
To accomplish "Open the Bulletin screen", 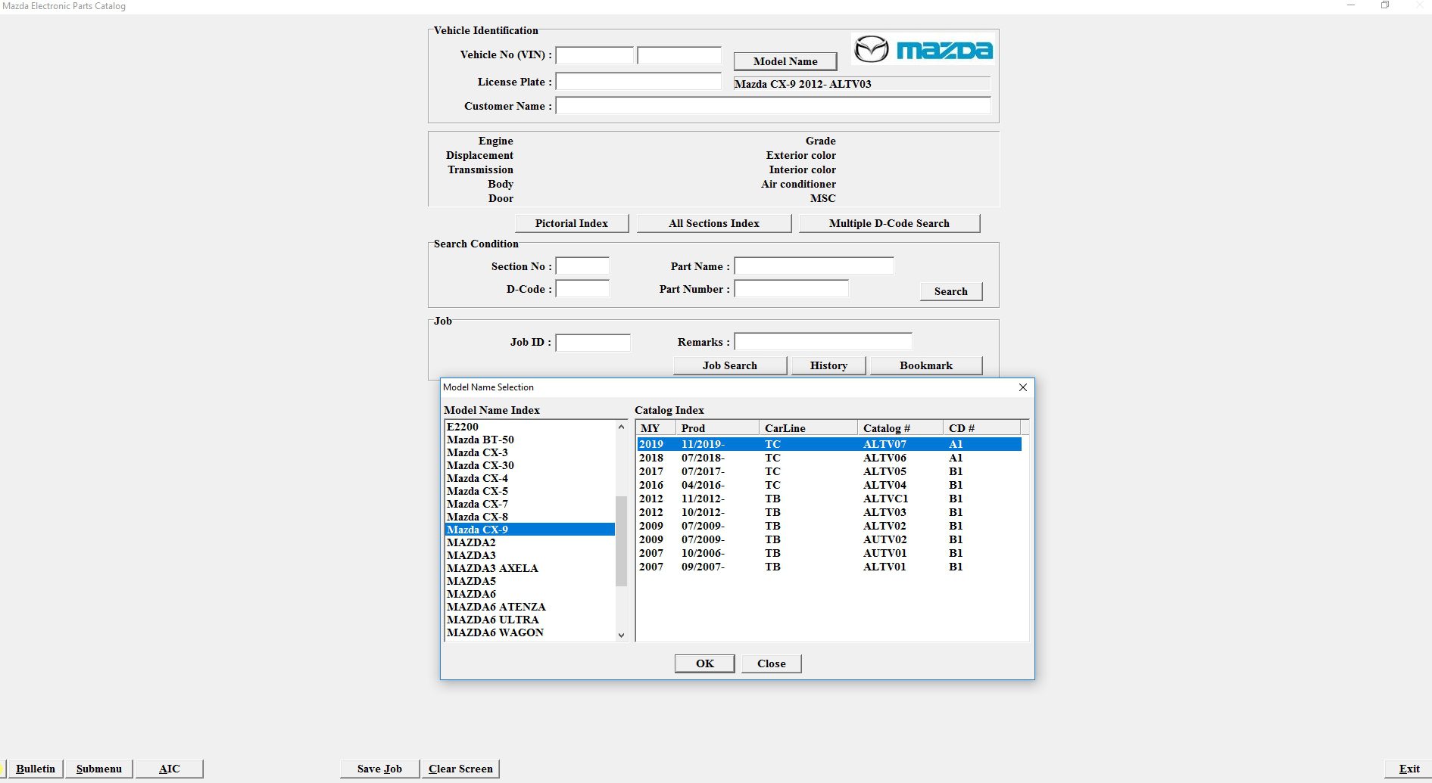I will coord(35,768).
